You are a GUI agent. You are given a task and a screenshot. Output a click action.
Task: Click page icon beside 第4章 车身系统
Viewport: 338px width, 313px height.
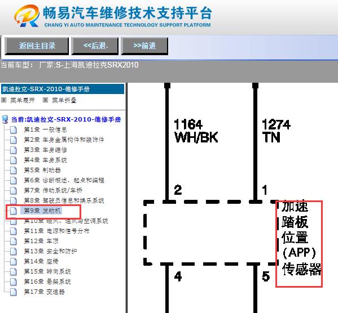point(14,160)
